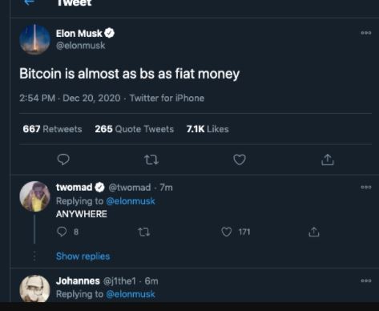Retweet the main Bitcoin tweet
Viewport: 379px width, 311px height.
tap(151, 160)
